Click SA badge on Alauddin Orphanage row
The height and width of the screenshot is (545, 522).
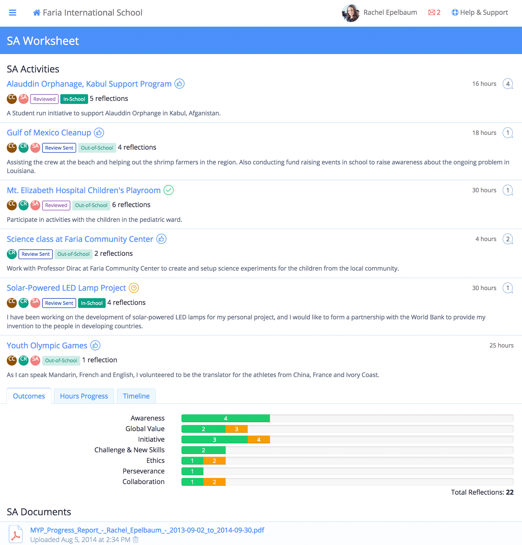pyautogui.click(x=23, y=99)
